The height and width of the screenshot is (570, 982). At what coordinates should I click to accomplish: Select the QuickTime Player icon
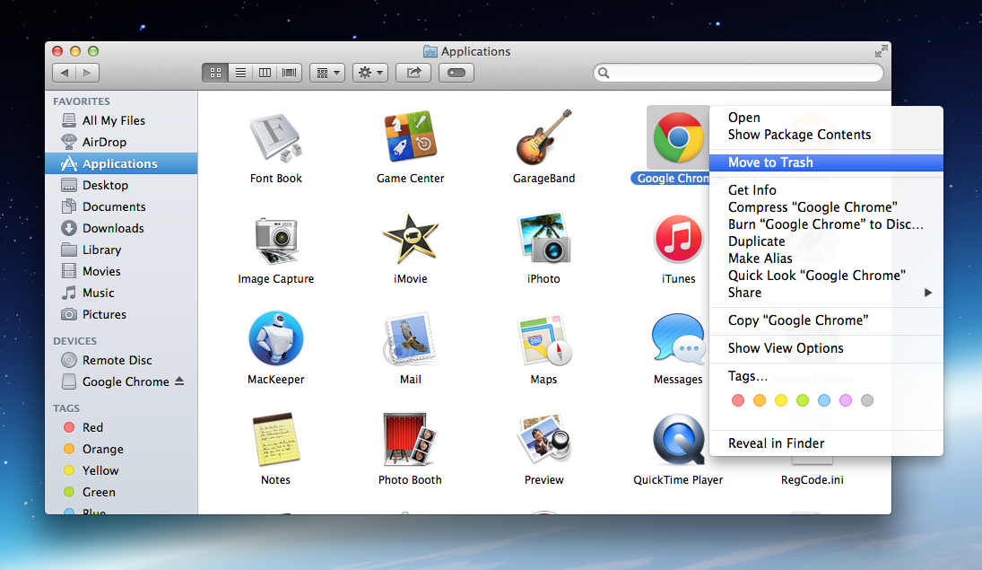click(678, 439)
